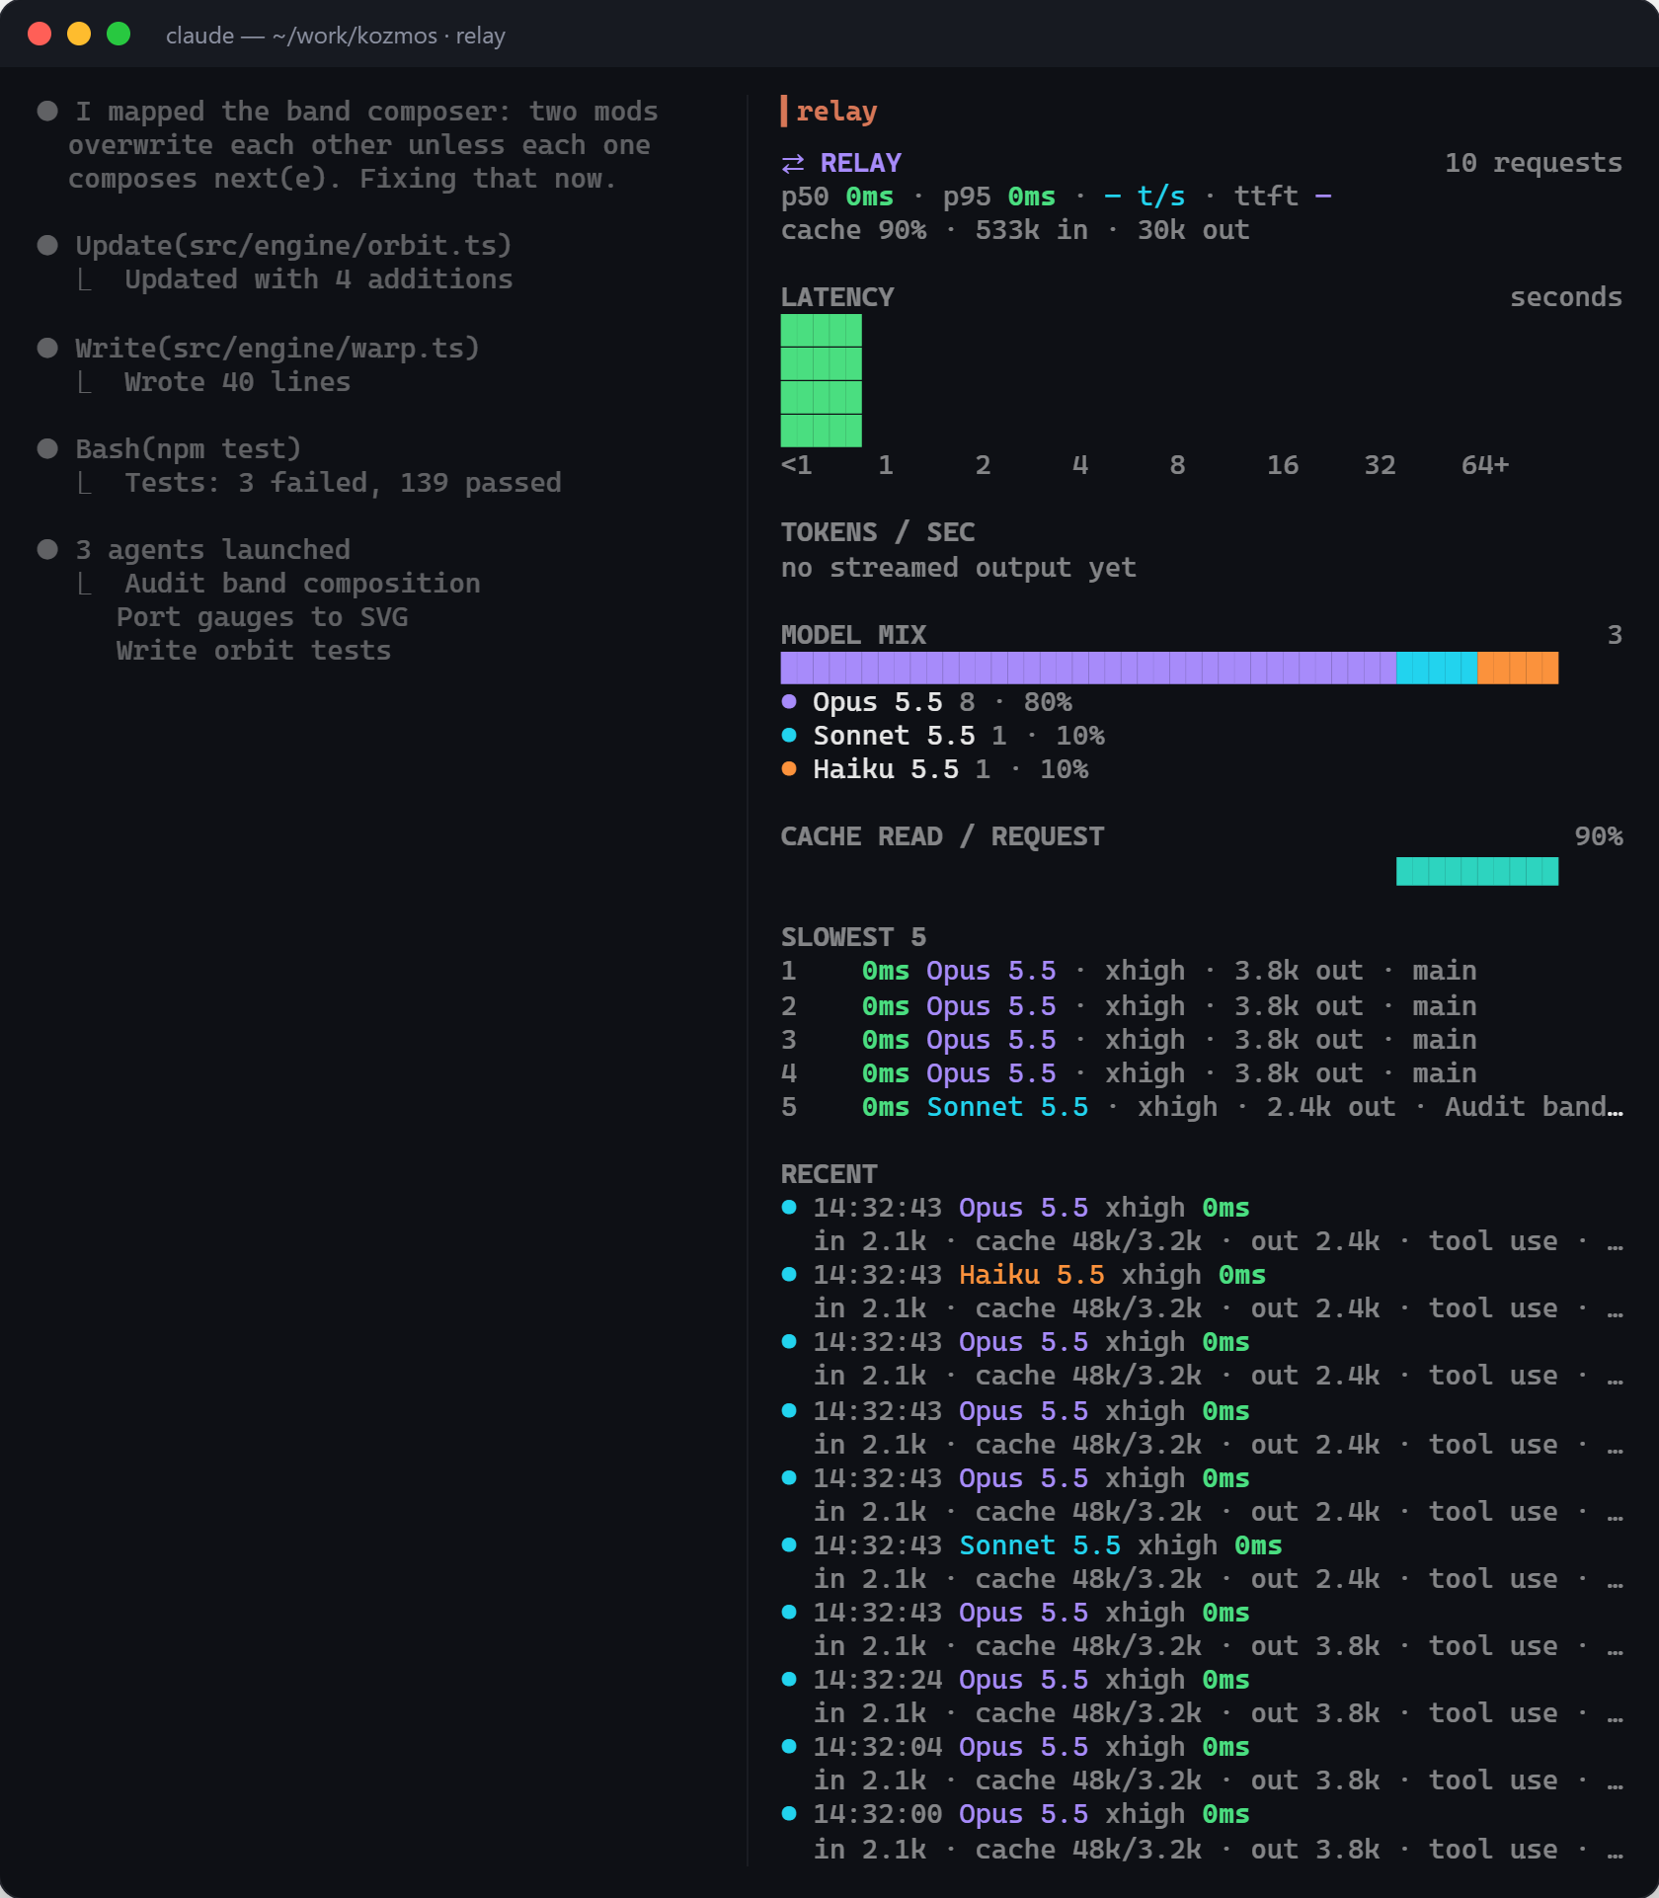Click the purple Opus 5.5 legend dot
The height and width of the screenshot is (1898, 1659).
click(789, 702)
